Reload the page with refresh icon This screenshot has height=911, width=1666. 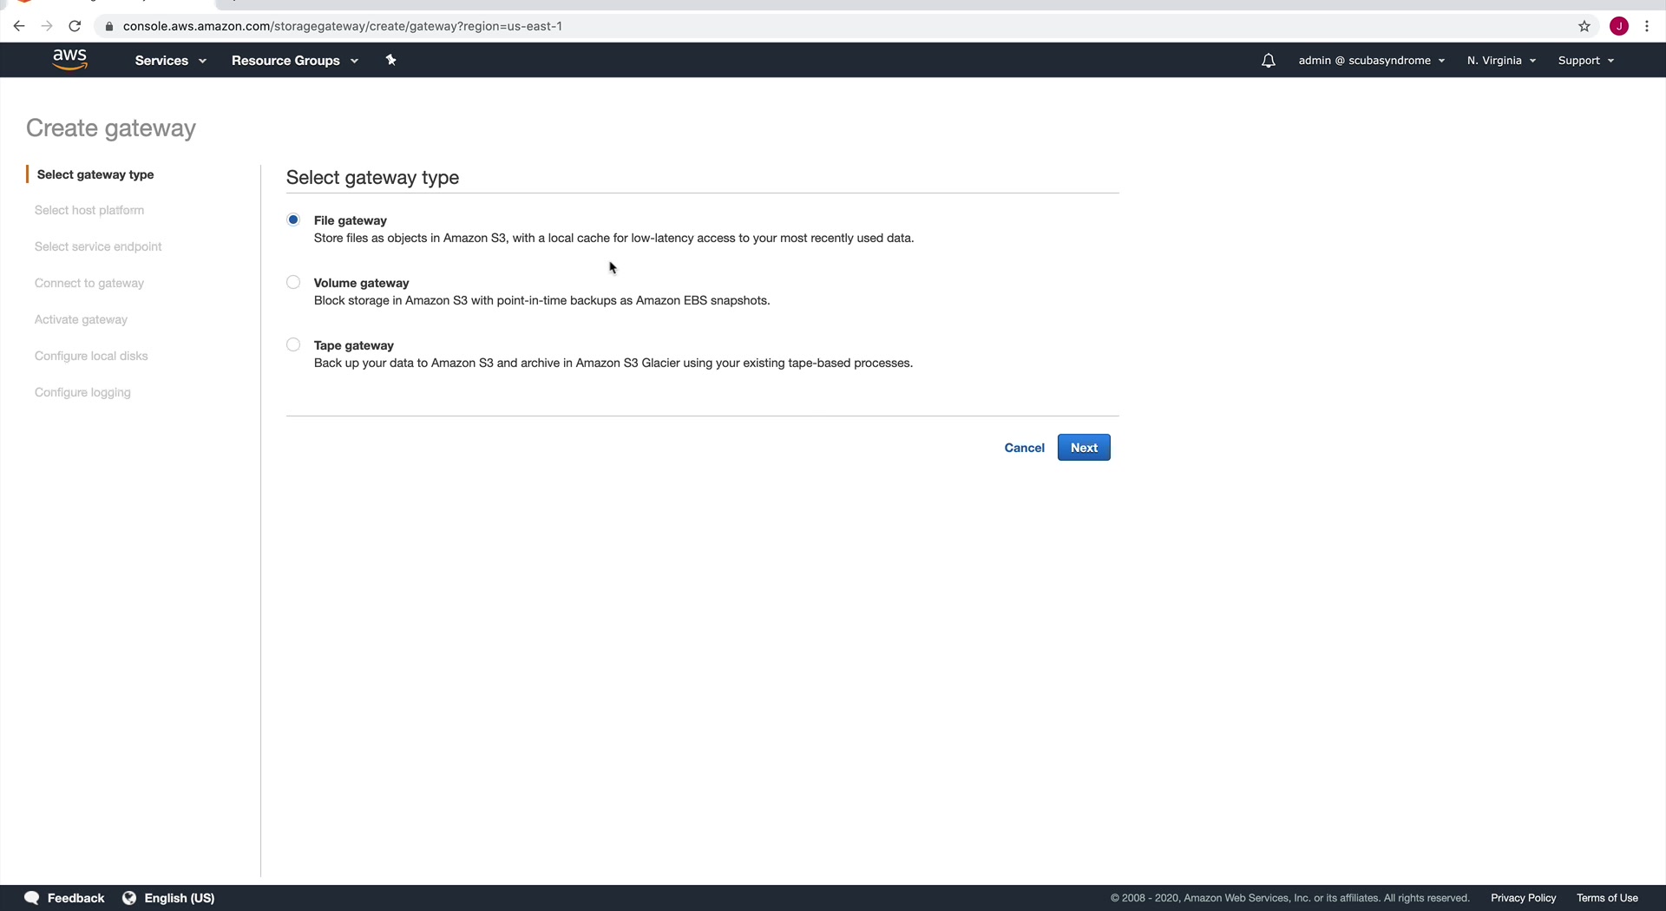tap(75, 26)
